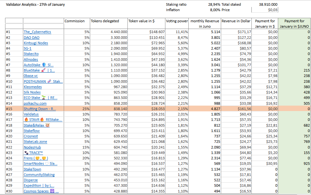Select the Payment for January in $ header

coord(265,24)
